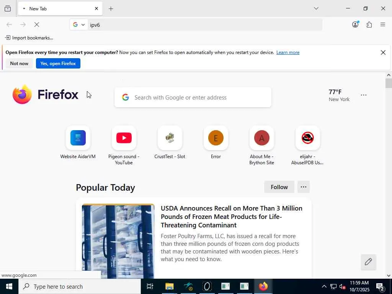This screenshot has width=392, height=294.
Task: Show hidden system tray icons chevron
Action: [324, 286]
